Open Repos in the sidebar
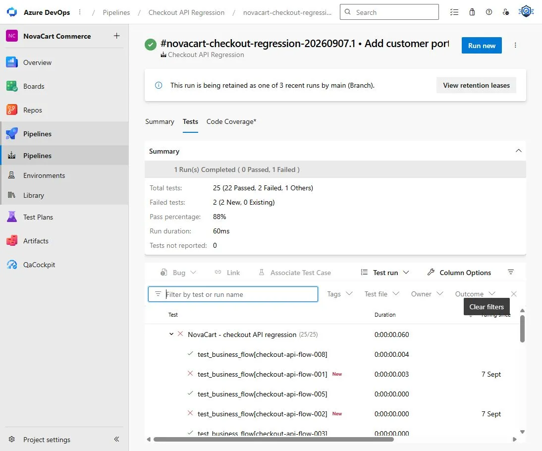 tap(64, 111)
